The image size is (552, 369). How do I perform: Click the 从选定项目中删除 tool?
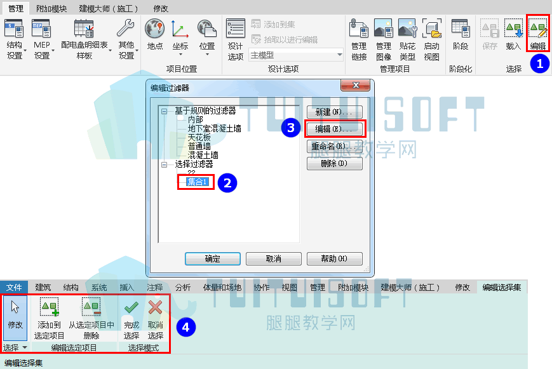point(91,318)
